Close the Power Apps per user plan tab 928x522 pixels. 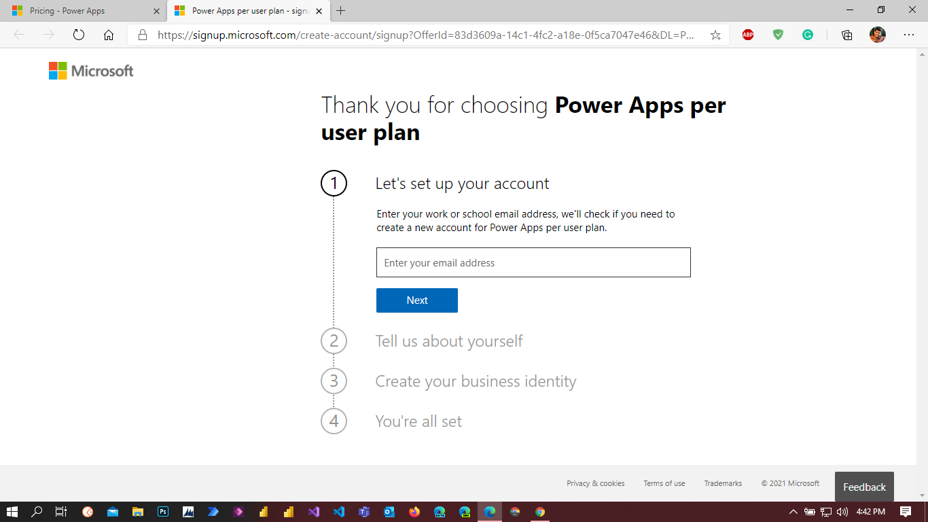coord(319,11)
